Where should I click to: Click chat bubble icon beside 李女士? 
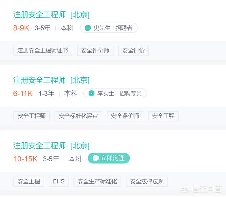click(91, 94)
